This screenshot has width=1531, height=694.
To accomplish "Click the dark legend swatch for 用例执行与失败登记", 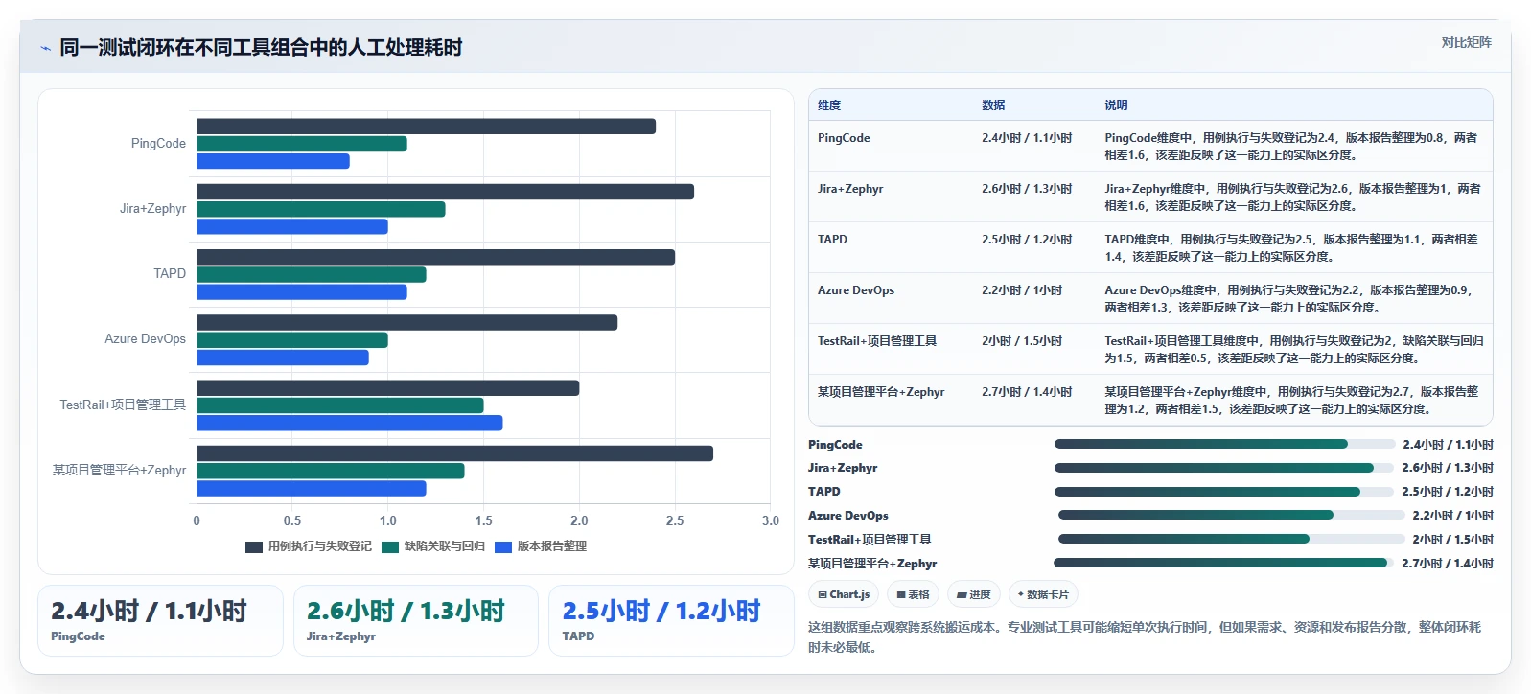I will 254,547.
